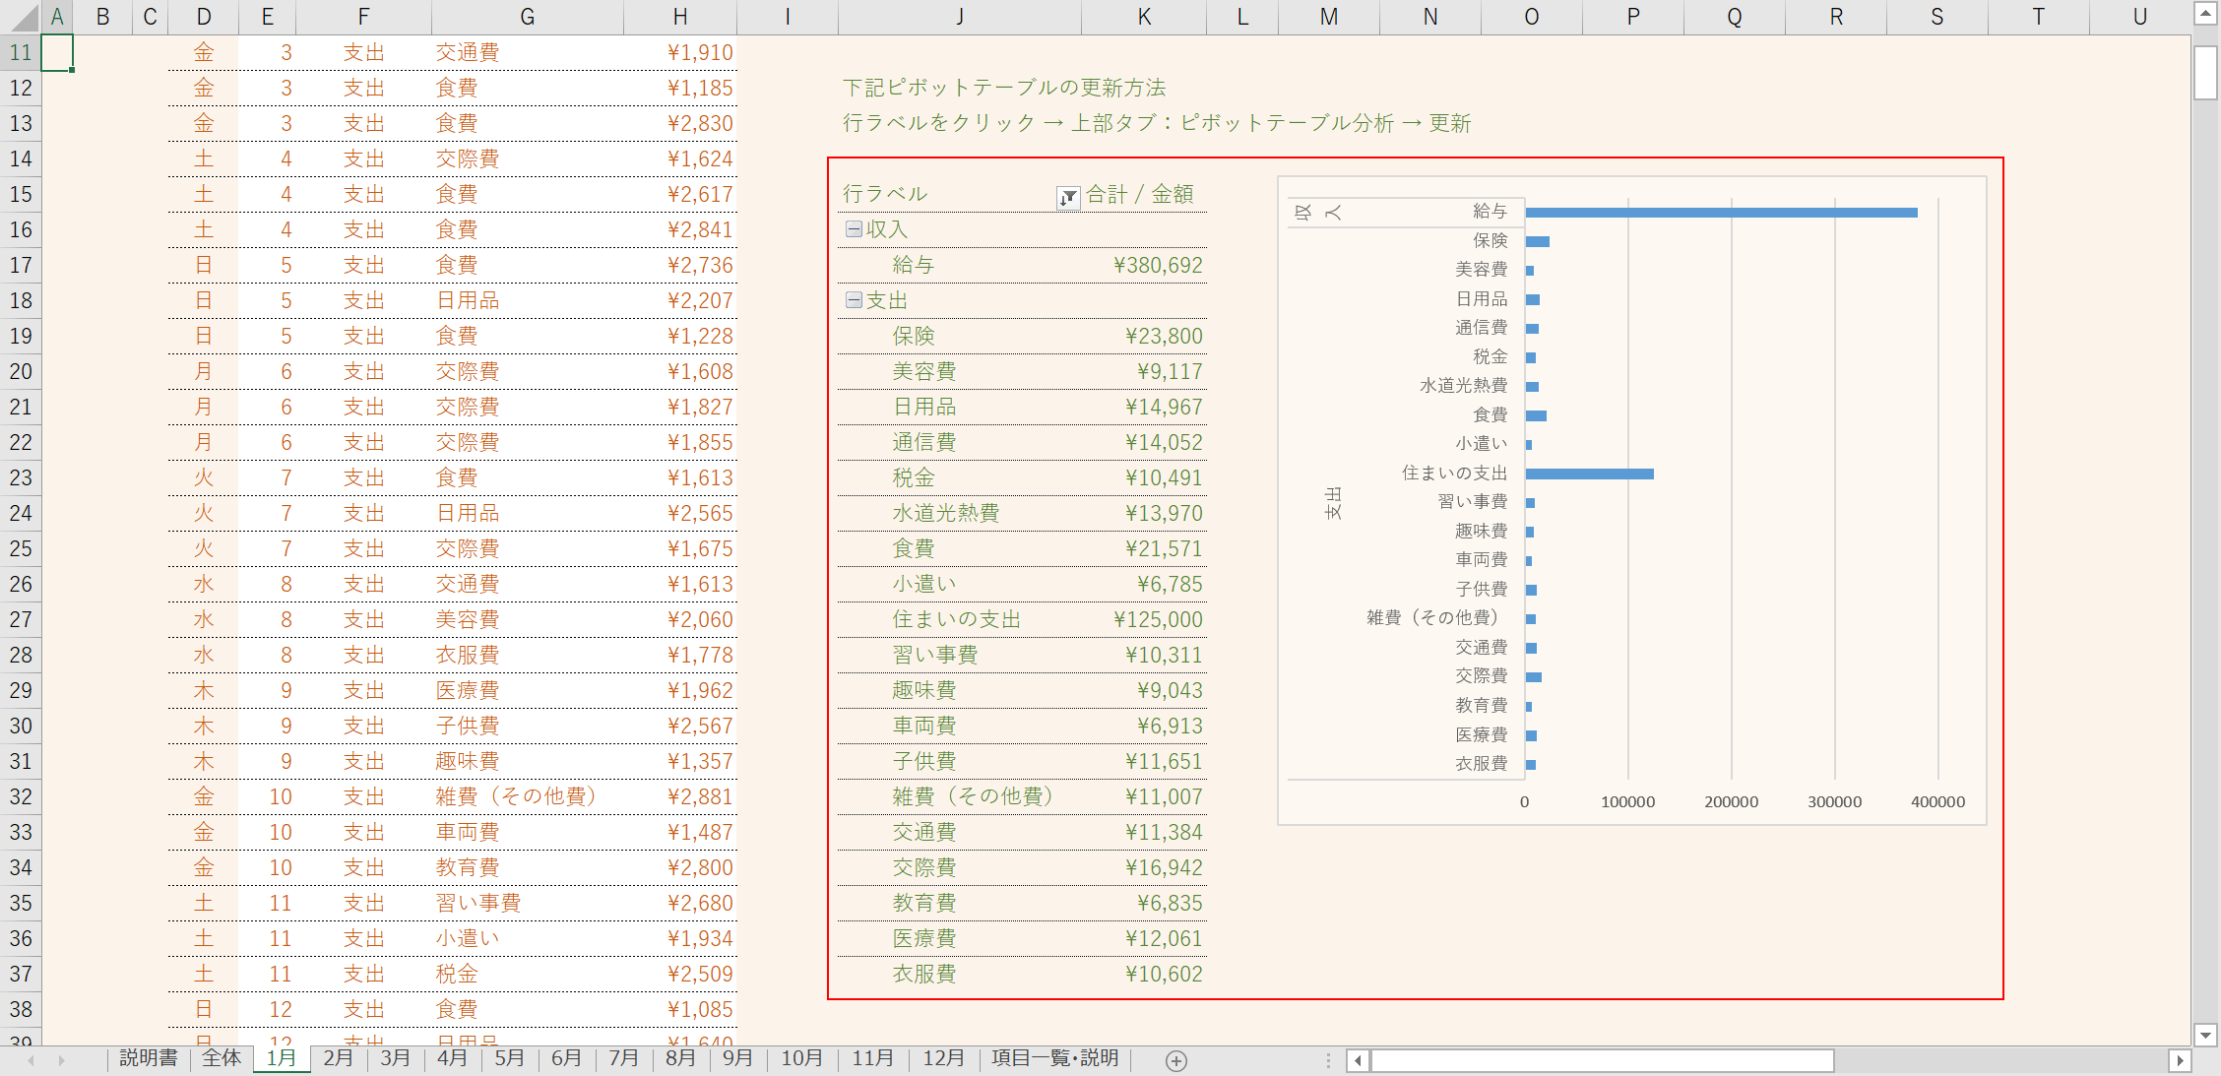
Task: Click vertical scrollbar up arrow
Action: [x=2205, y=16]
